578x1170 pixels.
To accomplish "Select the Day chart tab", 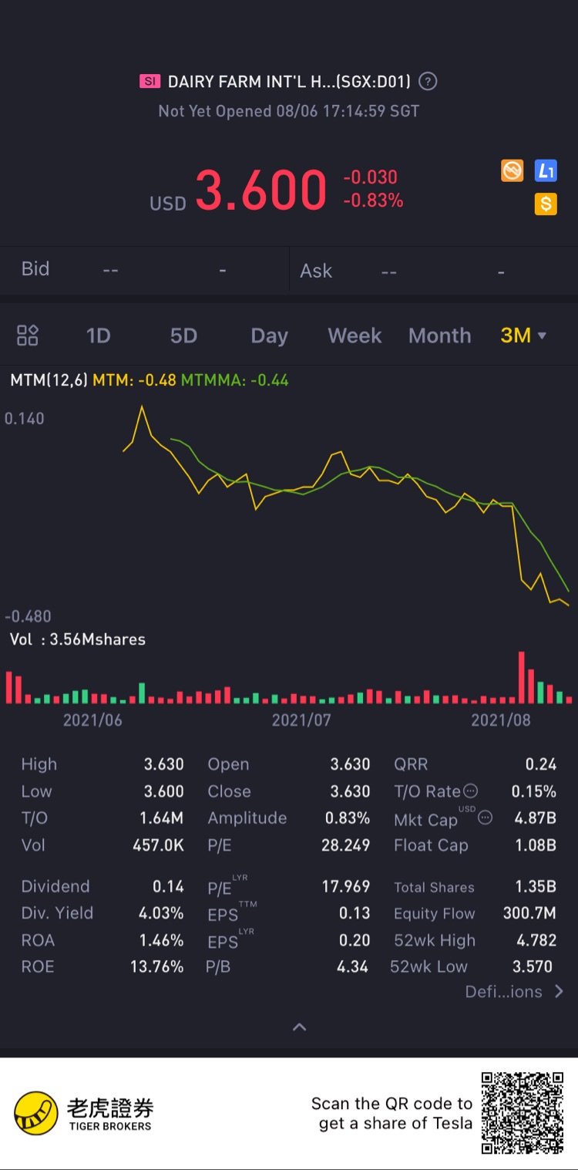I will (x=269, y=336).
